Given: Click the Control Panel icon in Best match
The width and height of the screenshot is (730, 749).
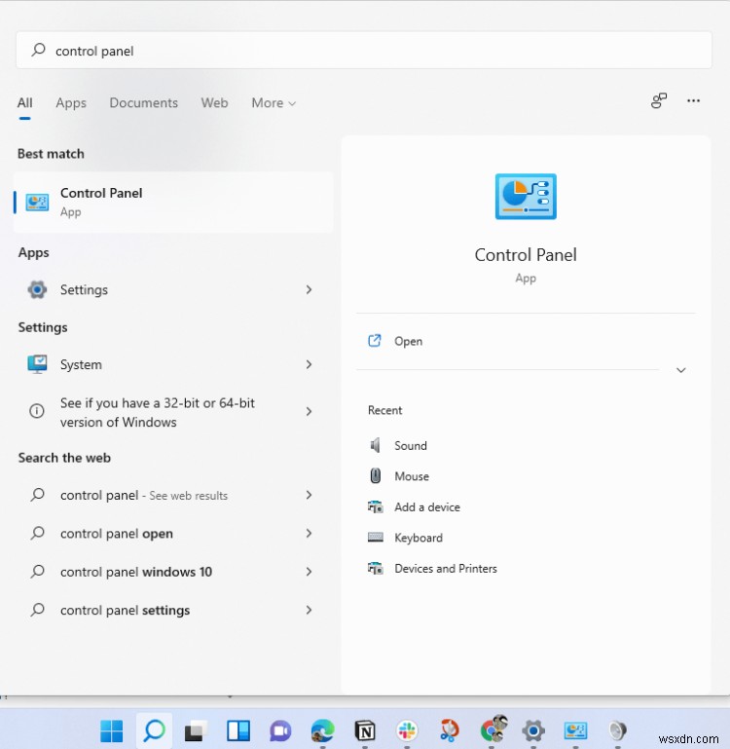Looking at the screenshot, I should tap(37, 202).
